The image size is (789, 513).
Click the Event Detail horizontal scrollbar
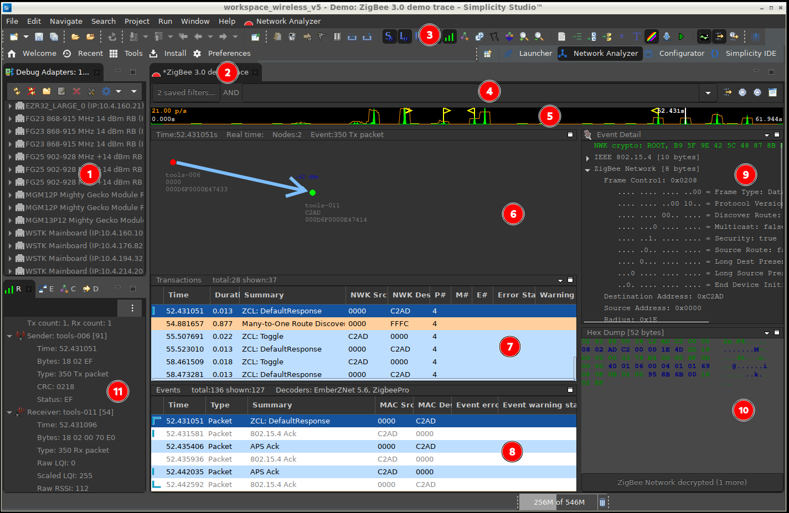pos(646,321)
